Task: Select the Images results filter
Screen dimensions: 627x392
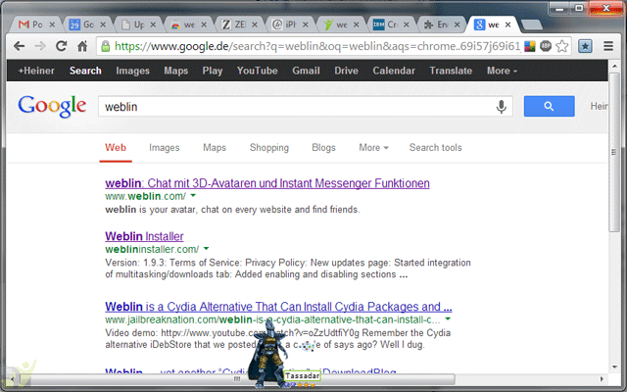Action: coord(165,148)
